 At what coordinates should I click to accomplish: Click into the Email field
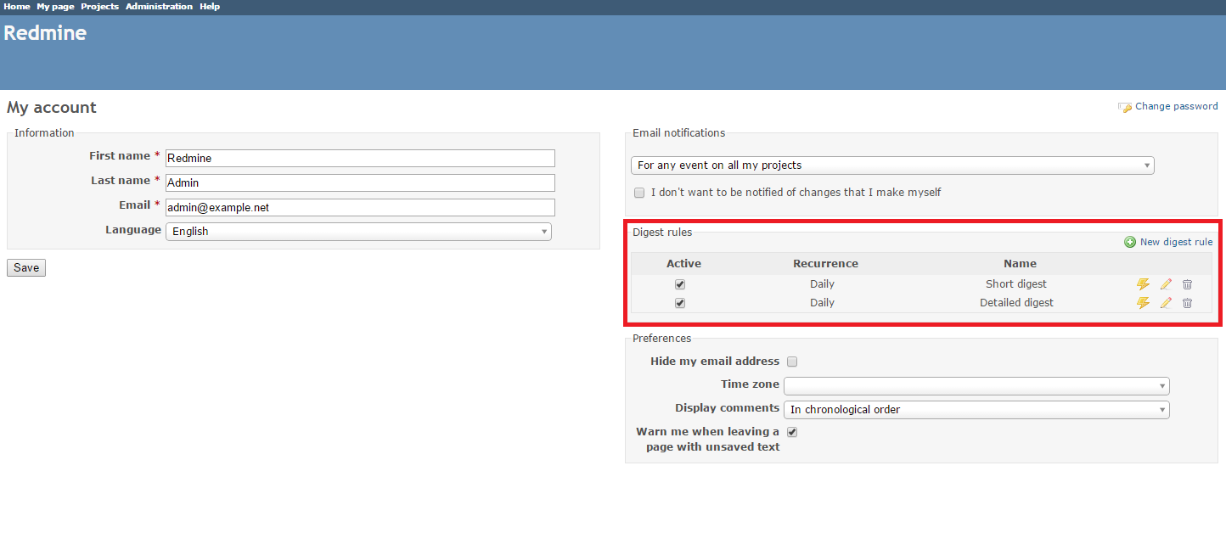pos(360,207)
